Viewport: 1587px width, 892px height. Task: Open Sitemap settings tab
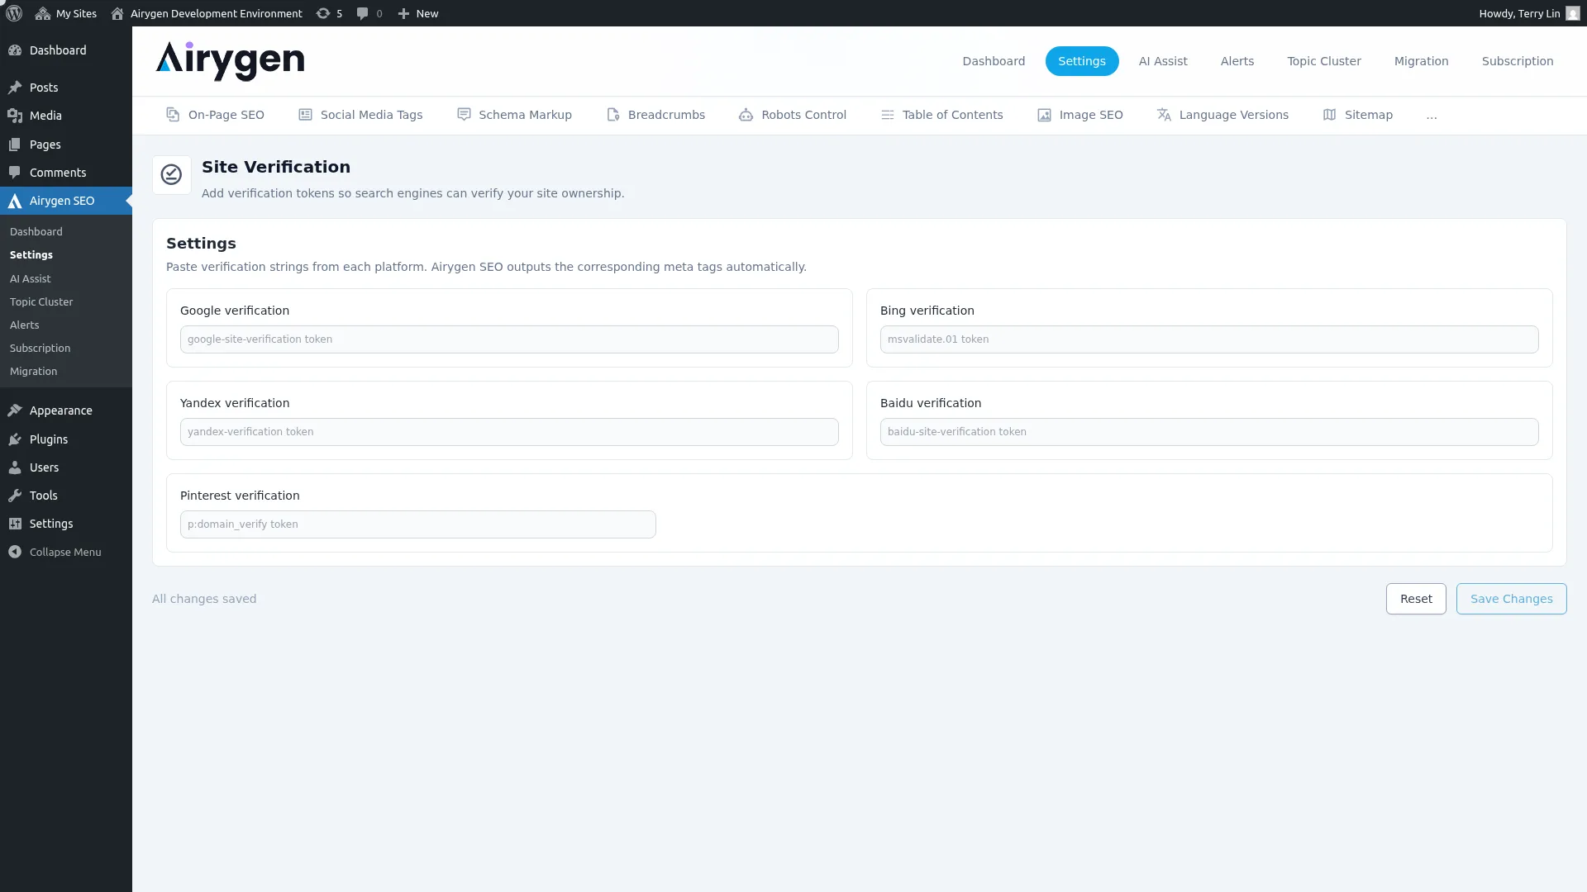[x=1358, y=115]
